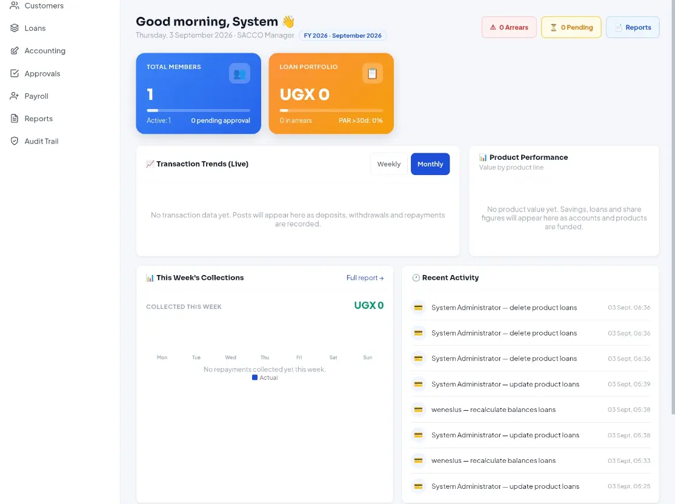Click card icon for 05:39 update product loans
The image size is (675, 504).
[x=418, y=384]
